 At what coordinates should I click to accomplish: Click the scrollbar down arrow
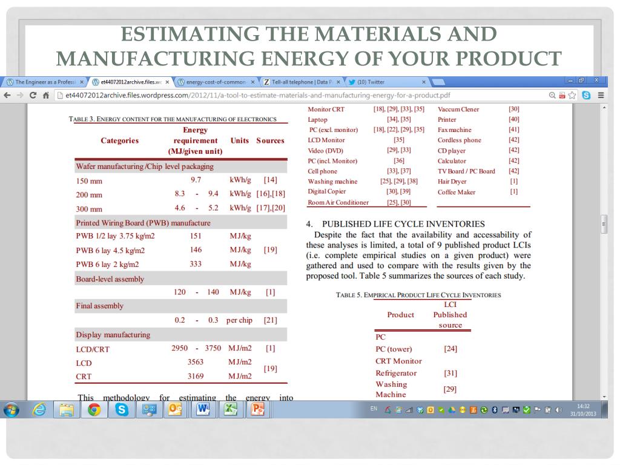pyautogui.click(x=604, y=397)
